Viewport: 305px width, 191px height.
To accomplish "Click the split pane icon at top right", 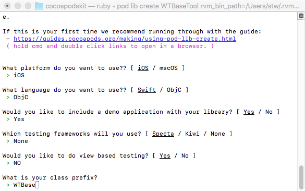I will coord(301,16).
